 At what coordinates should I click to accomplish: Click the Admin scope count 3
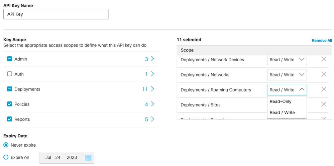146,59
